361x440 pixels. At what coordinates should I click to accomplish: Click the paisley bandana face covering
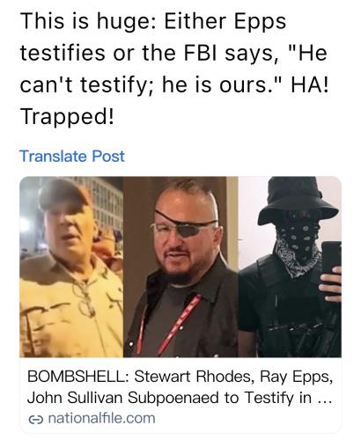297,245
